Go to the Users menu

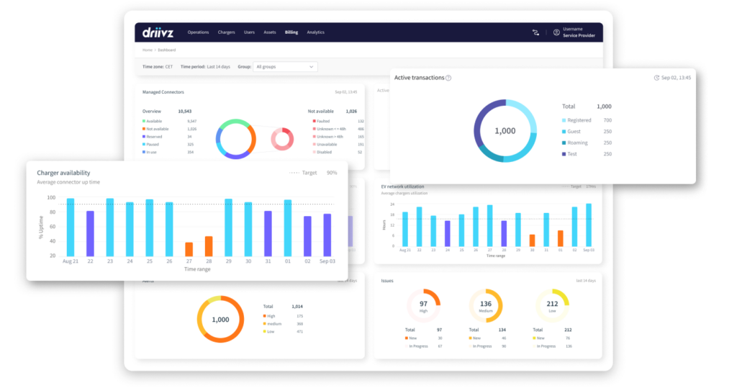[249, 32]
